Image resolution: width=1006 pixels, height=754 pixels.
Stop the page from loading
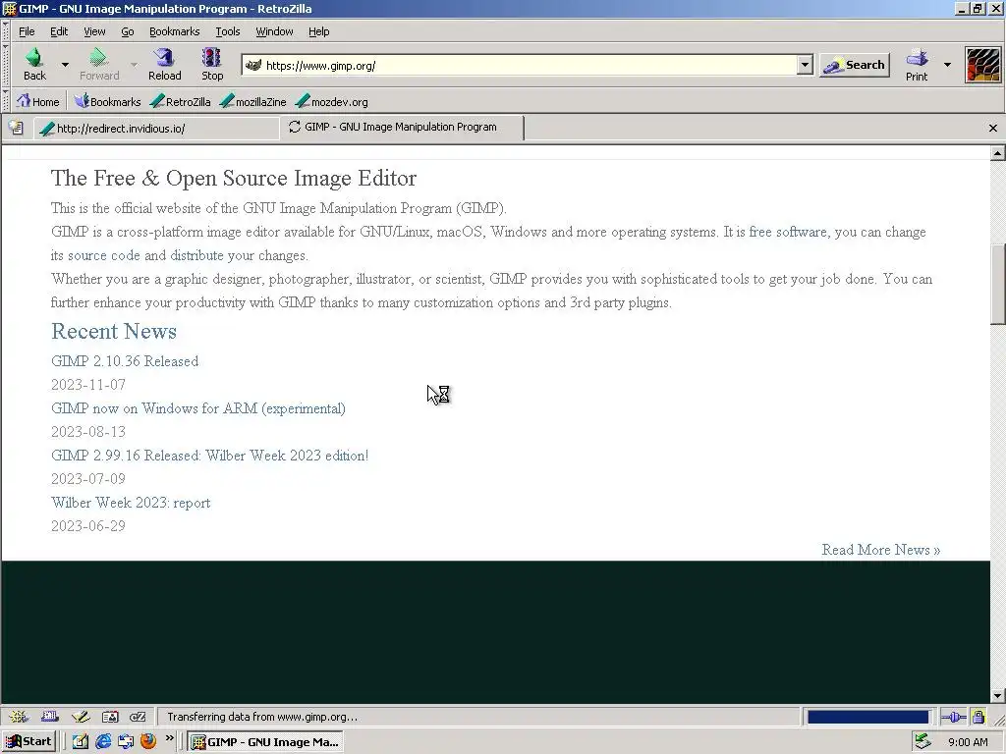[212, 64]
